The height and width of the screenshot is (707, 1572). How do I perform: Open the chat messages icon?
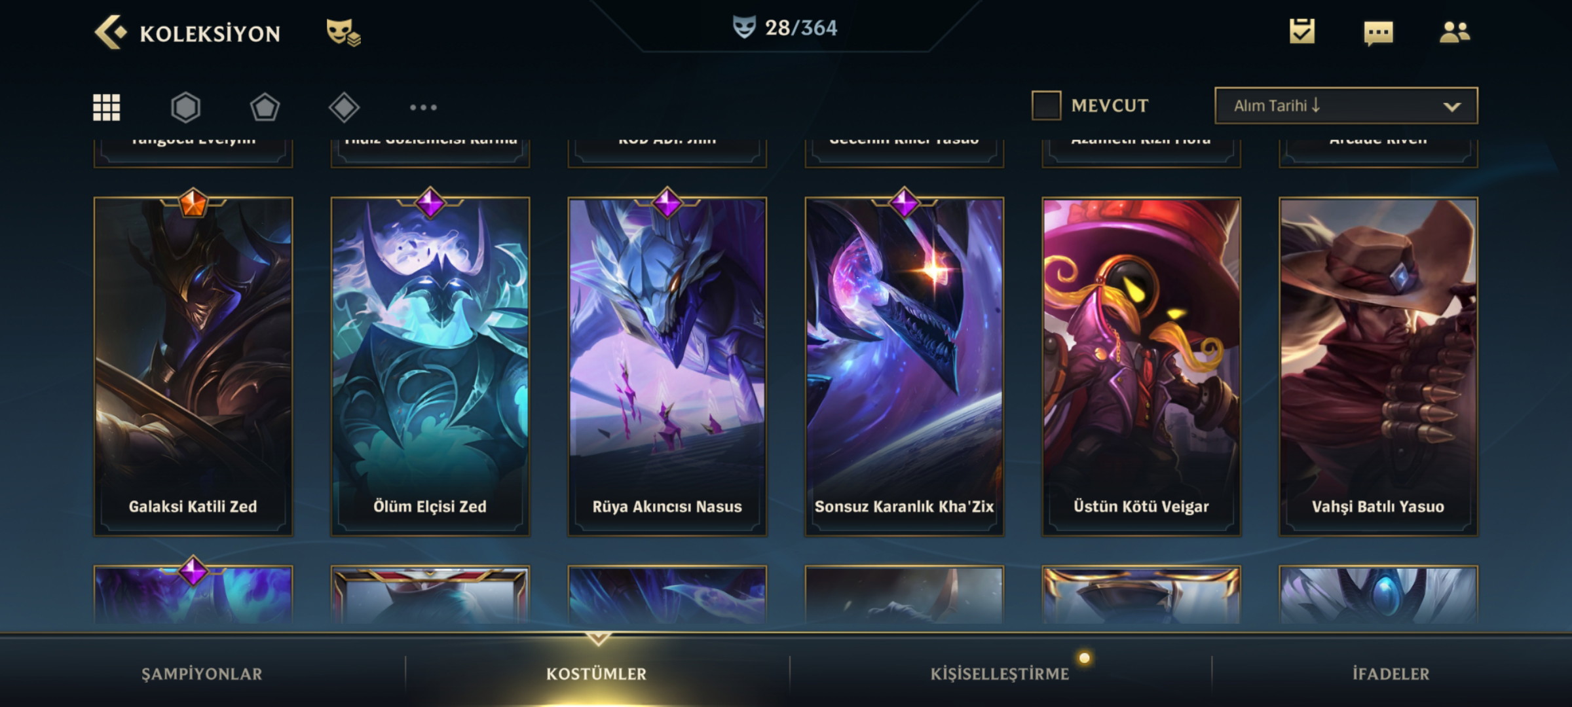point(1378,33)
